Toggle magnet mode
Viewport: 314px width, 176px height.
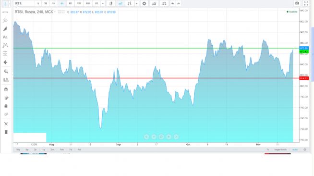point(6,89)
